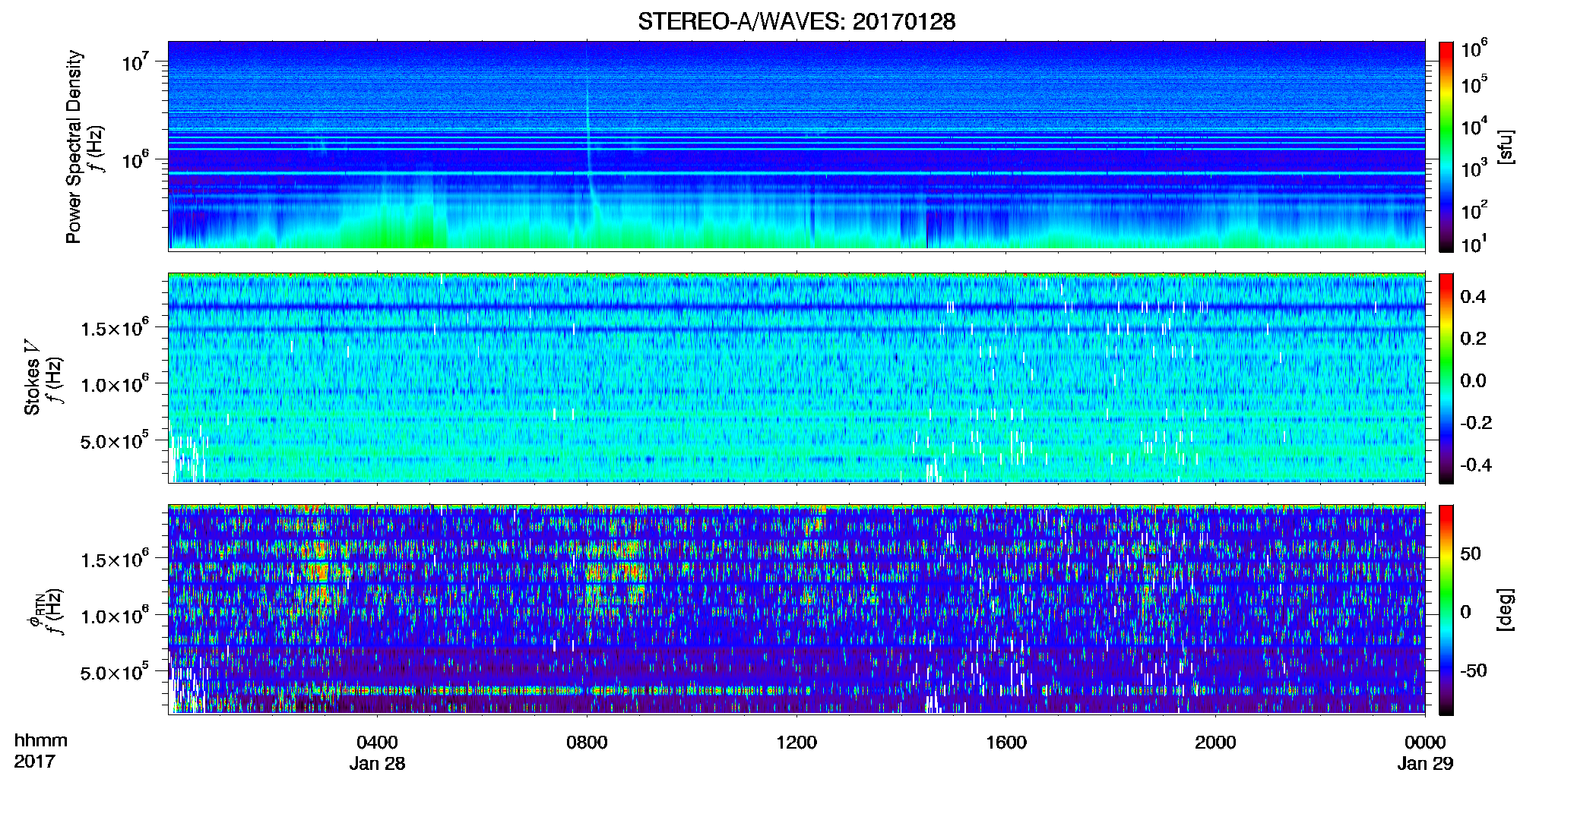This screenshot has width=1593, height=820.
Task: Click the "50" value on the degrees color bar
Action: (1471, 553)
